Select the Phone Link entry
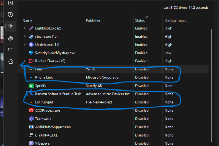219x146 pixels. pyautogui.click(x=44, y=77)
